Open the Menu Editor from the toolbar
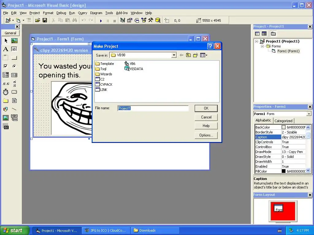The height and width of the screenshot is (235, 314). [29, 20]
